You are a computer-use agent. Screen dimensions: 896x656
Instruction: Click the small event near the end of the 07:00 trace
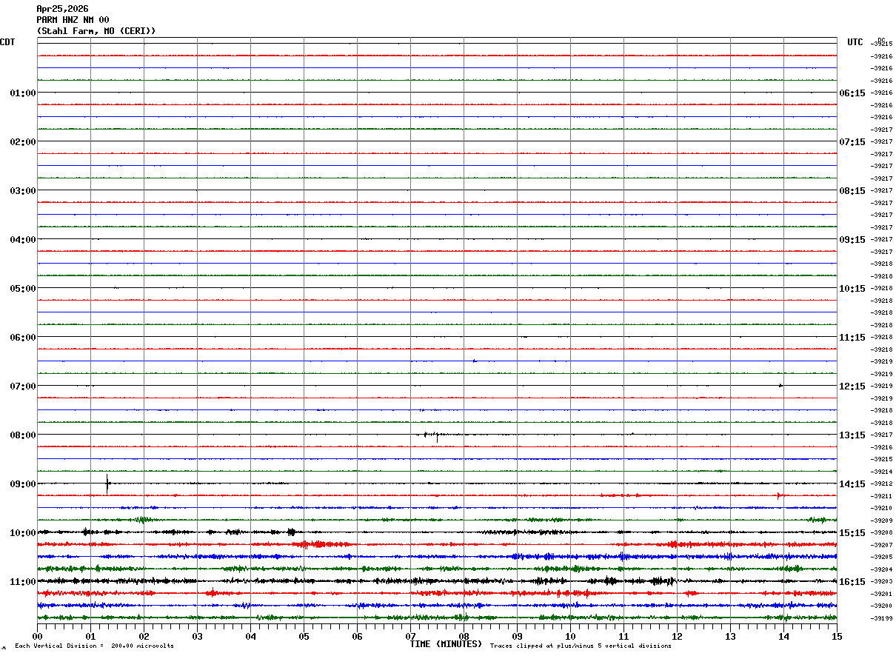780,386
